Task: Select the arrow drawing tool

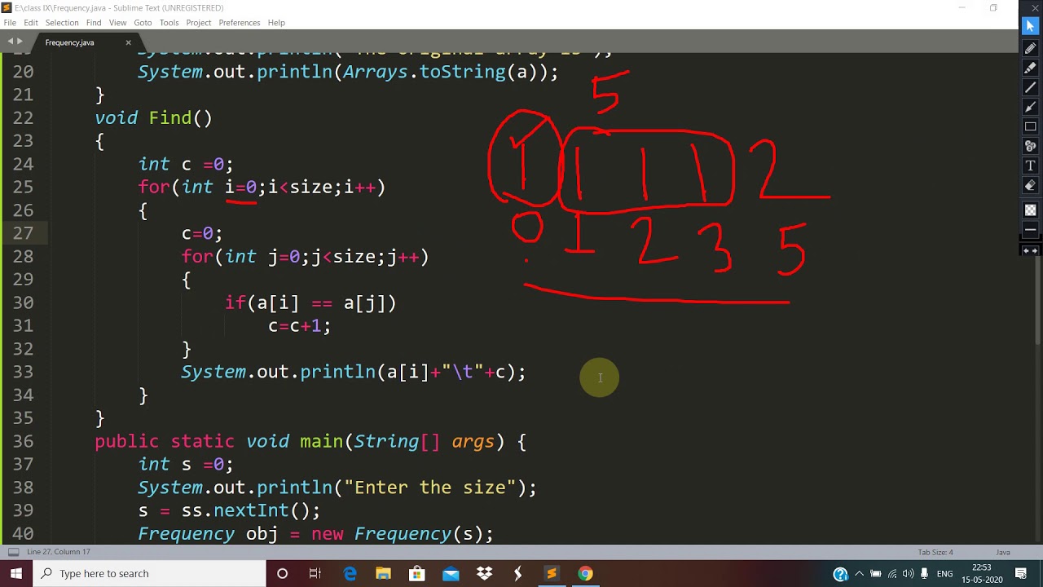Action: (x=1030, y=107)
